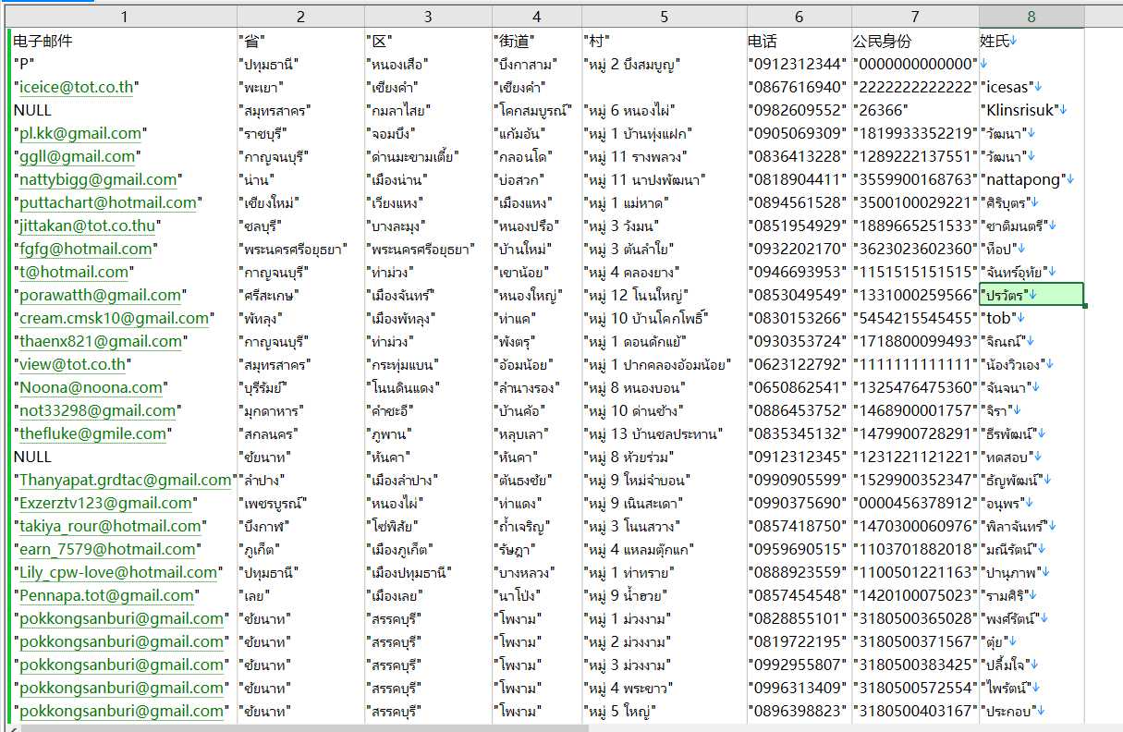Click the thaenx821@gmail.com link
This screenshot has height=732, width=1123.
(x=101, y=341)
